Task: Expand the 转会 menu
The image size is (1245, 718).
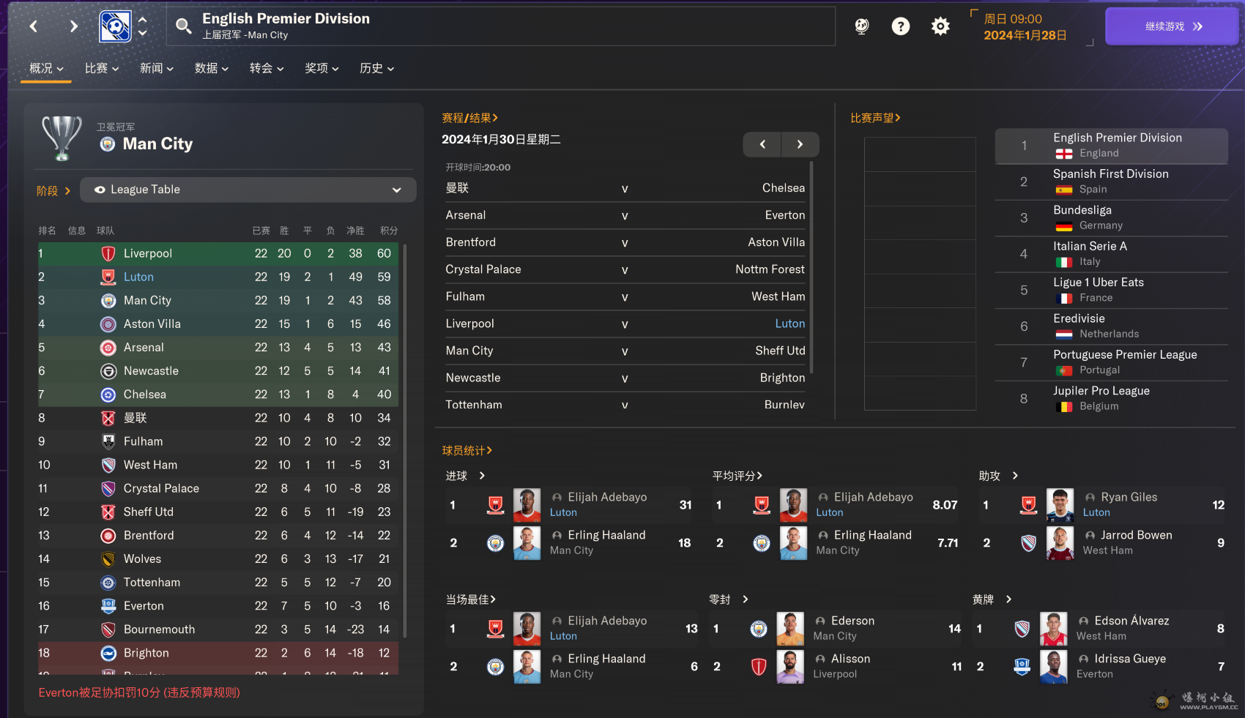Action: click(x=266, y=68)
